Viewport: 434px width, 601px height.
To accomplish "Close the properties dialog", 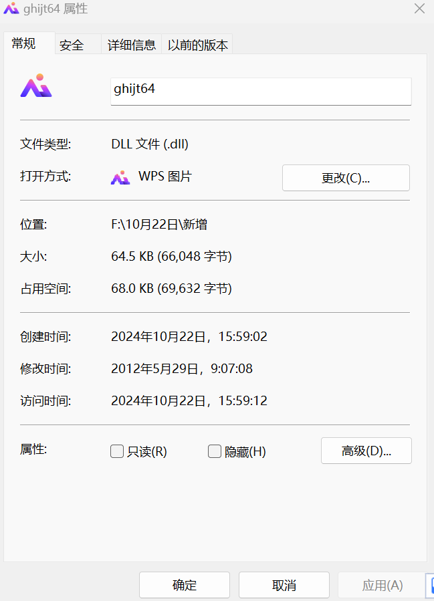I will click(x=419, y=9).
